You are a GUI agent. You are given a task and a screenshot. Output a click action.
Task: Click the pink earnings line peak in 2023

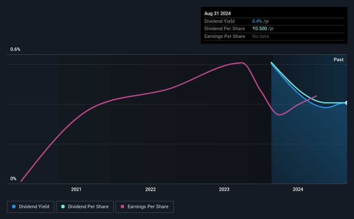(x=242, y=63)
